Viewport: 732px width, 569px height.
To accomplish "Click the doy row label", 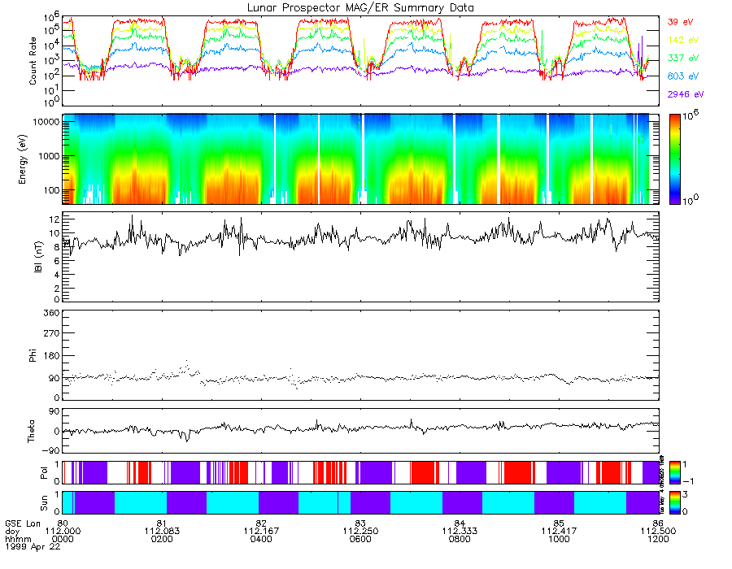I will coord(12,532).
